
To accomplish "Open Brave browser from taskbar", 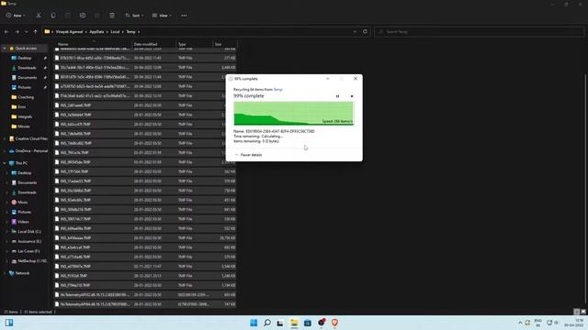I will click(x=334, y=323).
